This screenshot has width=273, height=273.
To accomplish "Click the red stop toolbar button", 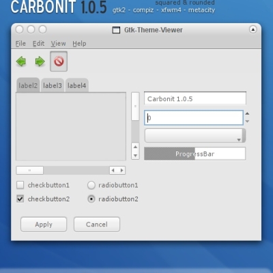I will click(x=59, y=61).
